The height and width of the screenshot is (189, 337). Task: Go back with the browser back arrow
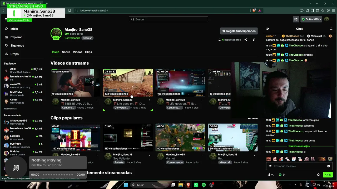pyautogui.click(x=3, y=10)
